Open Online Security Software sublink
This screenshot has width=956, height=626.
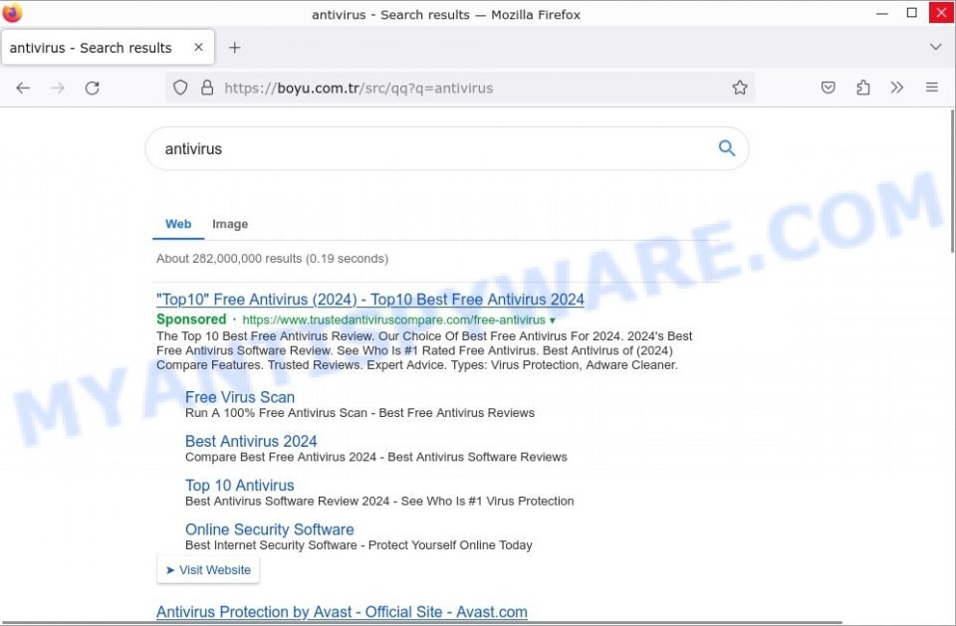click(270, 529)
